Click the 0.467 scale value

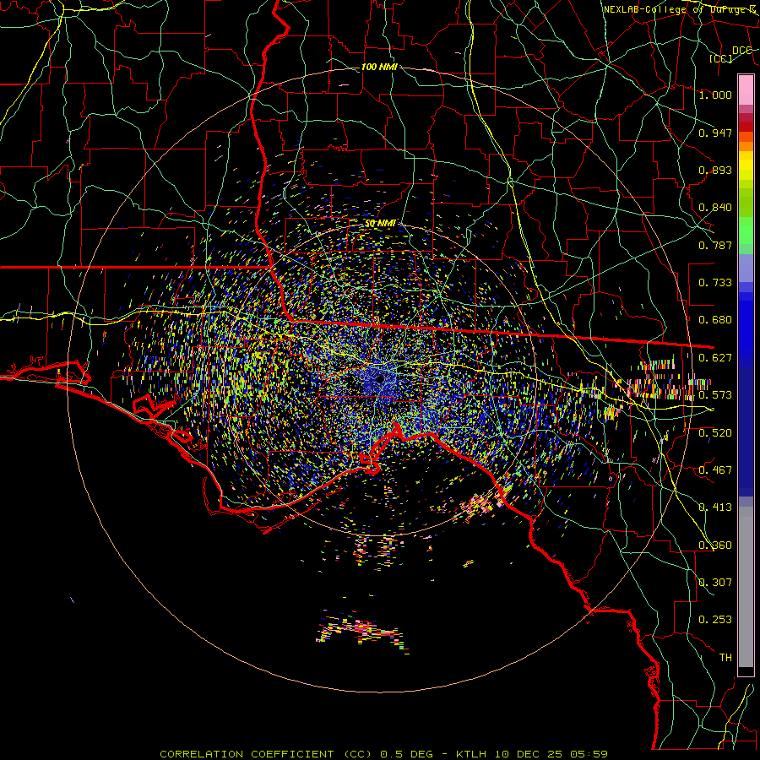click(x=715, y=470)
